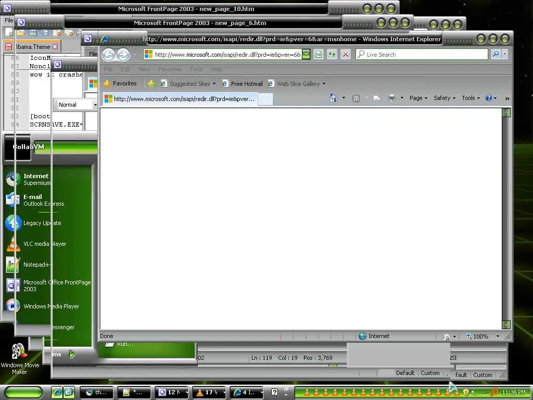
Task: Select the microsoft.com page tab in IE
Action: (180, 99)
